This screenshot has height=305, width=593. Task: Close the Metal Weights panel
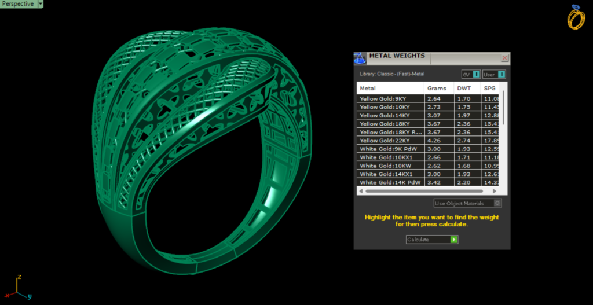click(x=504, y=58)
